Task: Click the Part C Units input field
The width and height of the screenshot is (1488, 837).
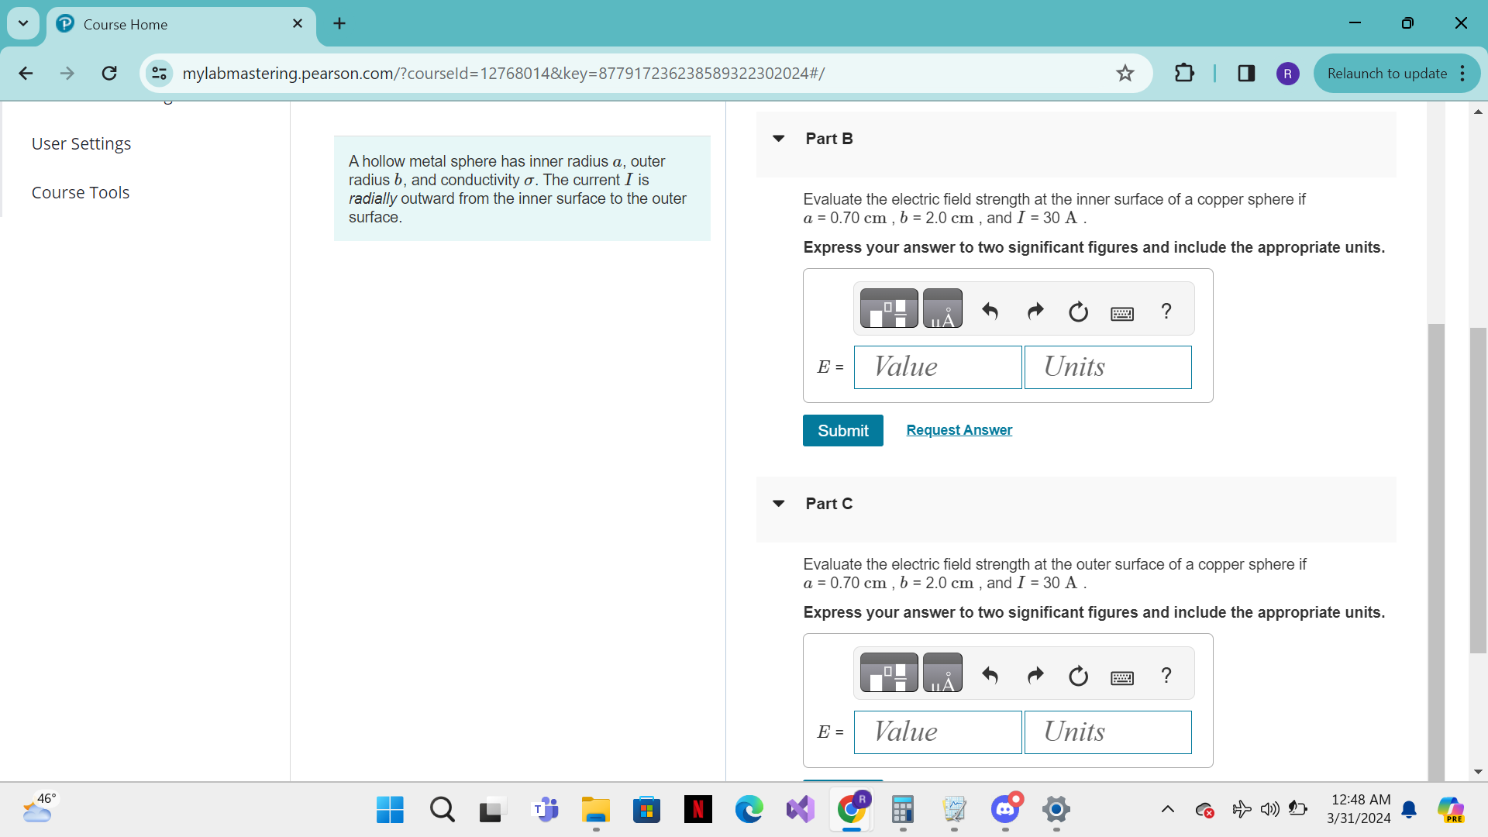Action: (1107, 732)
